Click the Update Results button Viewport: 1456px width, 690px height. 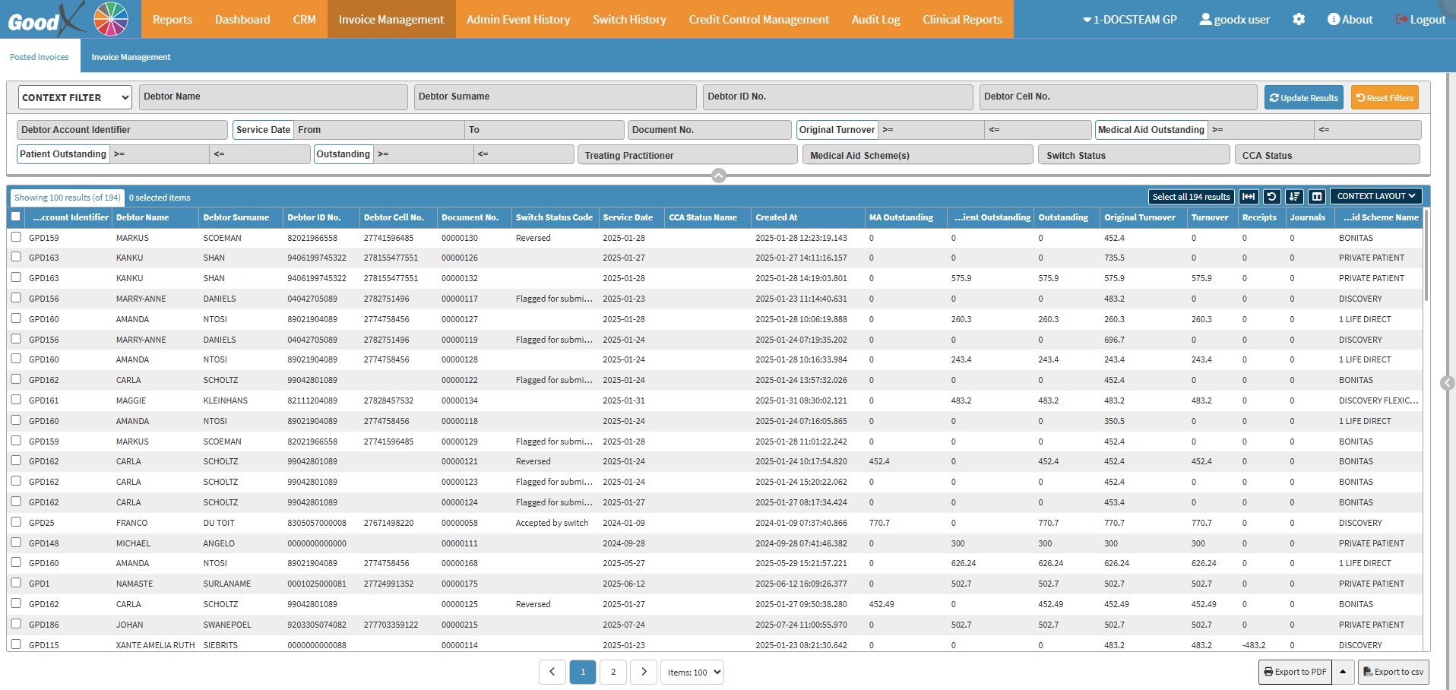(1303, 97)
